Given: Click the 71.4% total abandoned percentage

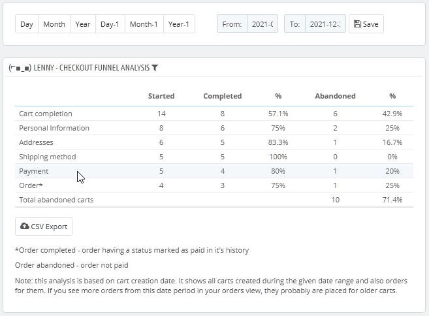Looking at the screenshot, I should point(392,200).
